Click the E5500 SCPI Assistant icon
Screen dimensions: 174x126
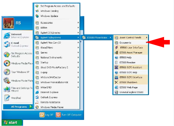point(116,67)
